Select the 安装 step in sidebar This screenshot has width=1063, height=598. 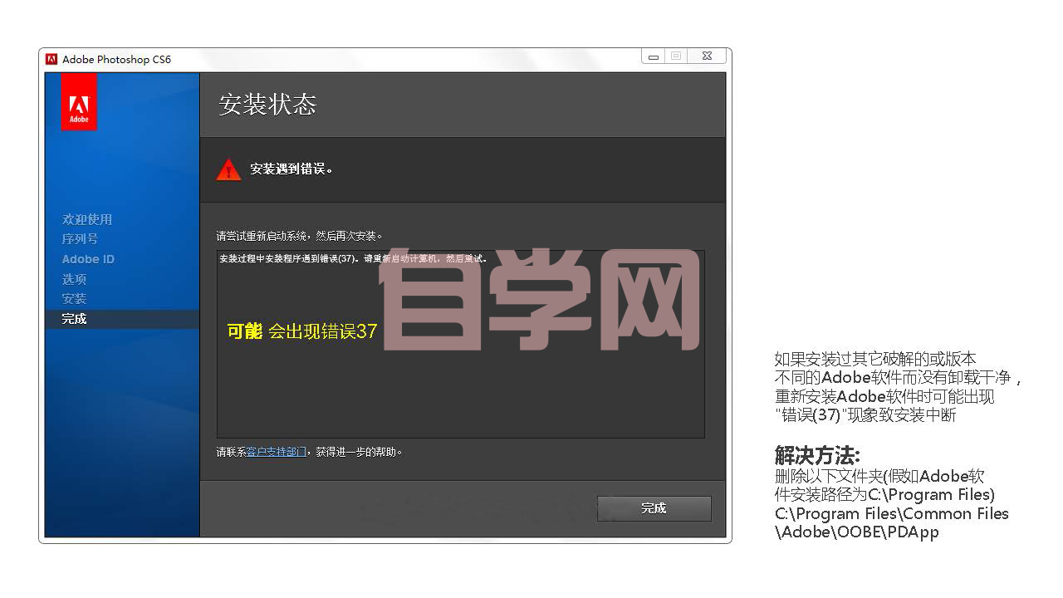(x=74, y=299)
